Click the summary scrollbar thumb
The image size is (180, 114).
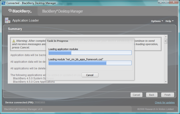click(x=166, y=41)
